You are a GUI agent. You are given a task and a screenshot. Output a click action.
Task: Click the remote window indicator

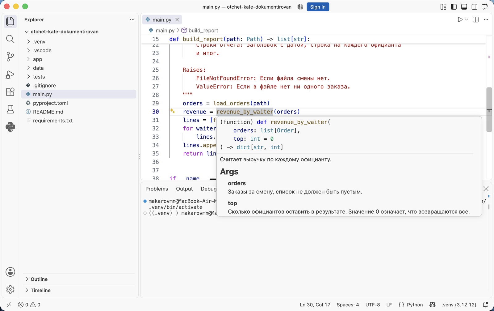pyautogui.click(x=9, y=305)
